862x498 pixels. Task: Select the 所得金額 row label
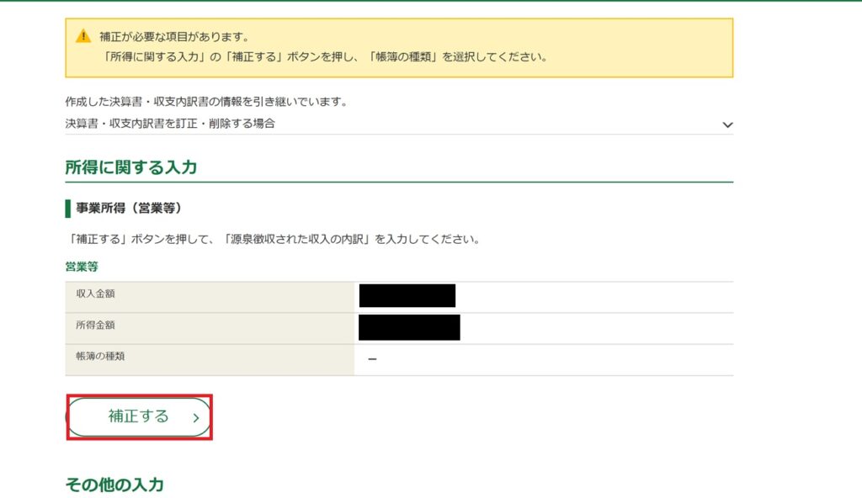(96, 324)
